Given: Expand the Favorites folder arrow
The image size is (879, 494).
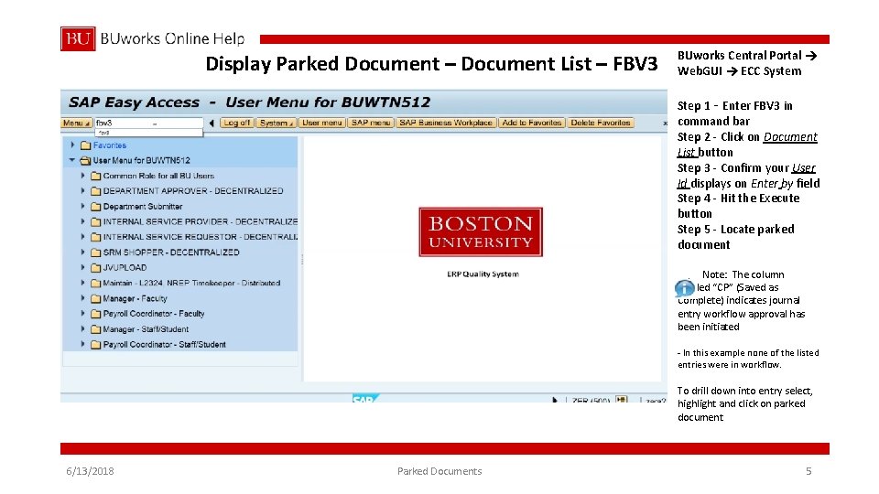Looking at the screenshot, I should (72, 145).
